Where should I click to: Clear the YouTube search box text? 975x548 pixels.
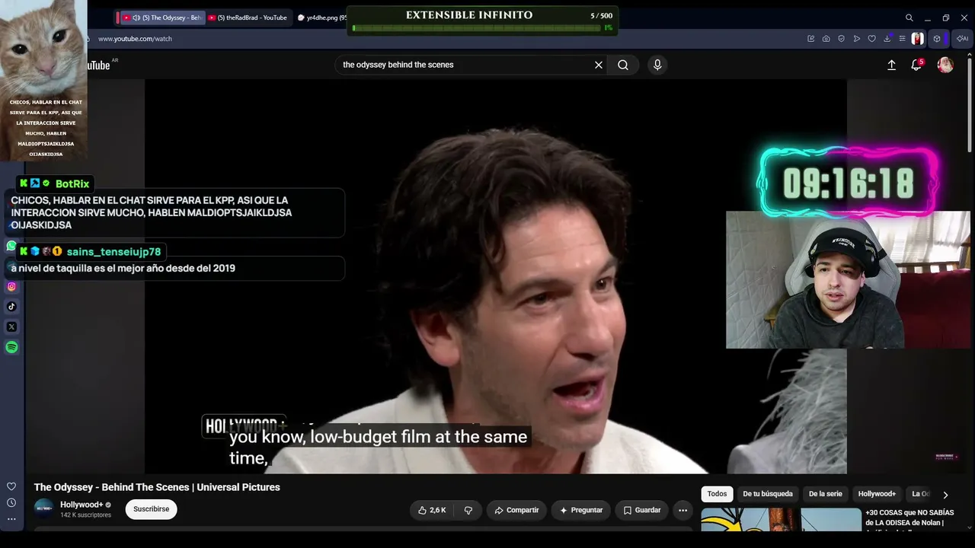pos(599,65)
